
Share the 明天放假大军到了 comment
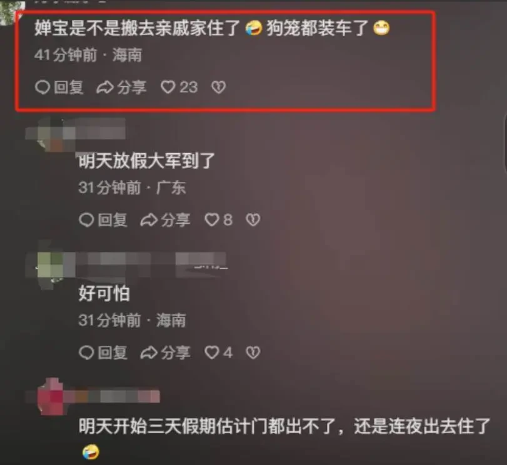pyautogui.click(x=149, y=220)
